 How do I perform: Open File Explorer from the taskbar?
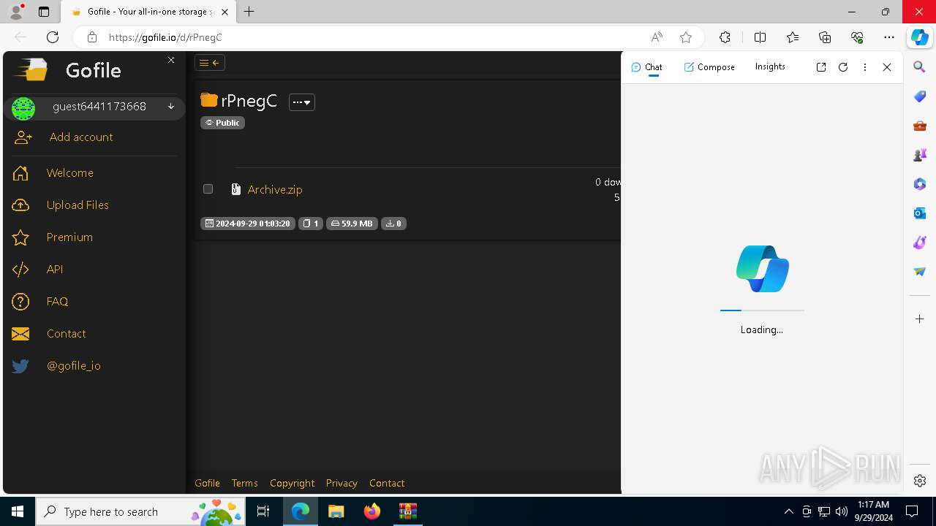point(336,511)
